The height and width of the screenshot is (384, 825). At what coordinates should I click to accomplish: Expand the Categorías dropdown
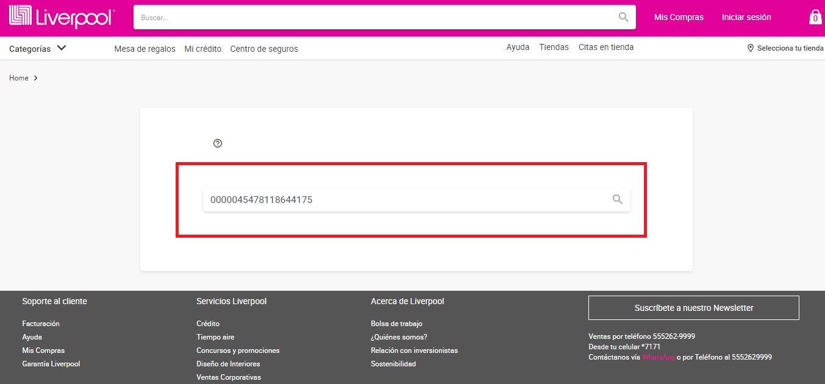pyautogui.click(x=38, y=49)
